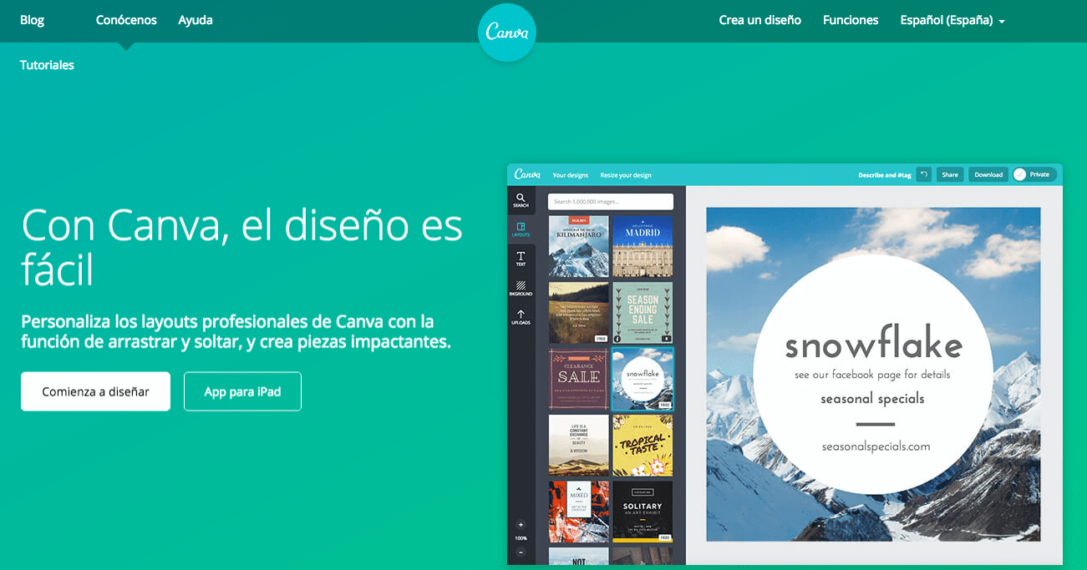This screenshot has width=1087, height=570.
Task: Open the Ayuda menu item
Action: pos(196,20)
